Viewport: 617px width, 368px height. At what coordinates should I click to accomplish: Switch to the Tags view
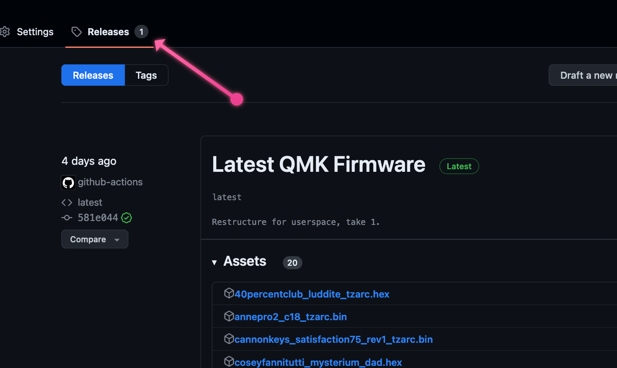146,75
